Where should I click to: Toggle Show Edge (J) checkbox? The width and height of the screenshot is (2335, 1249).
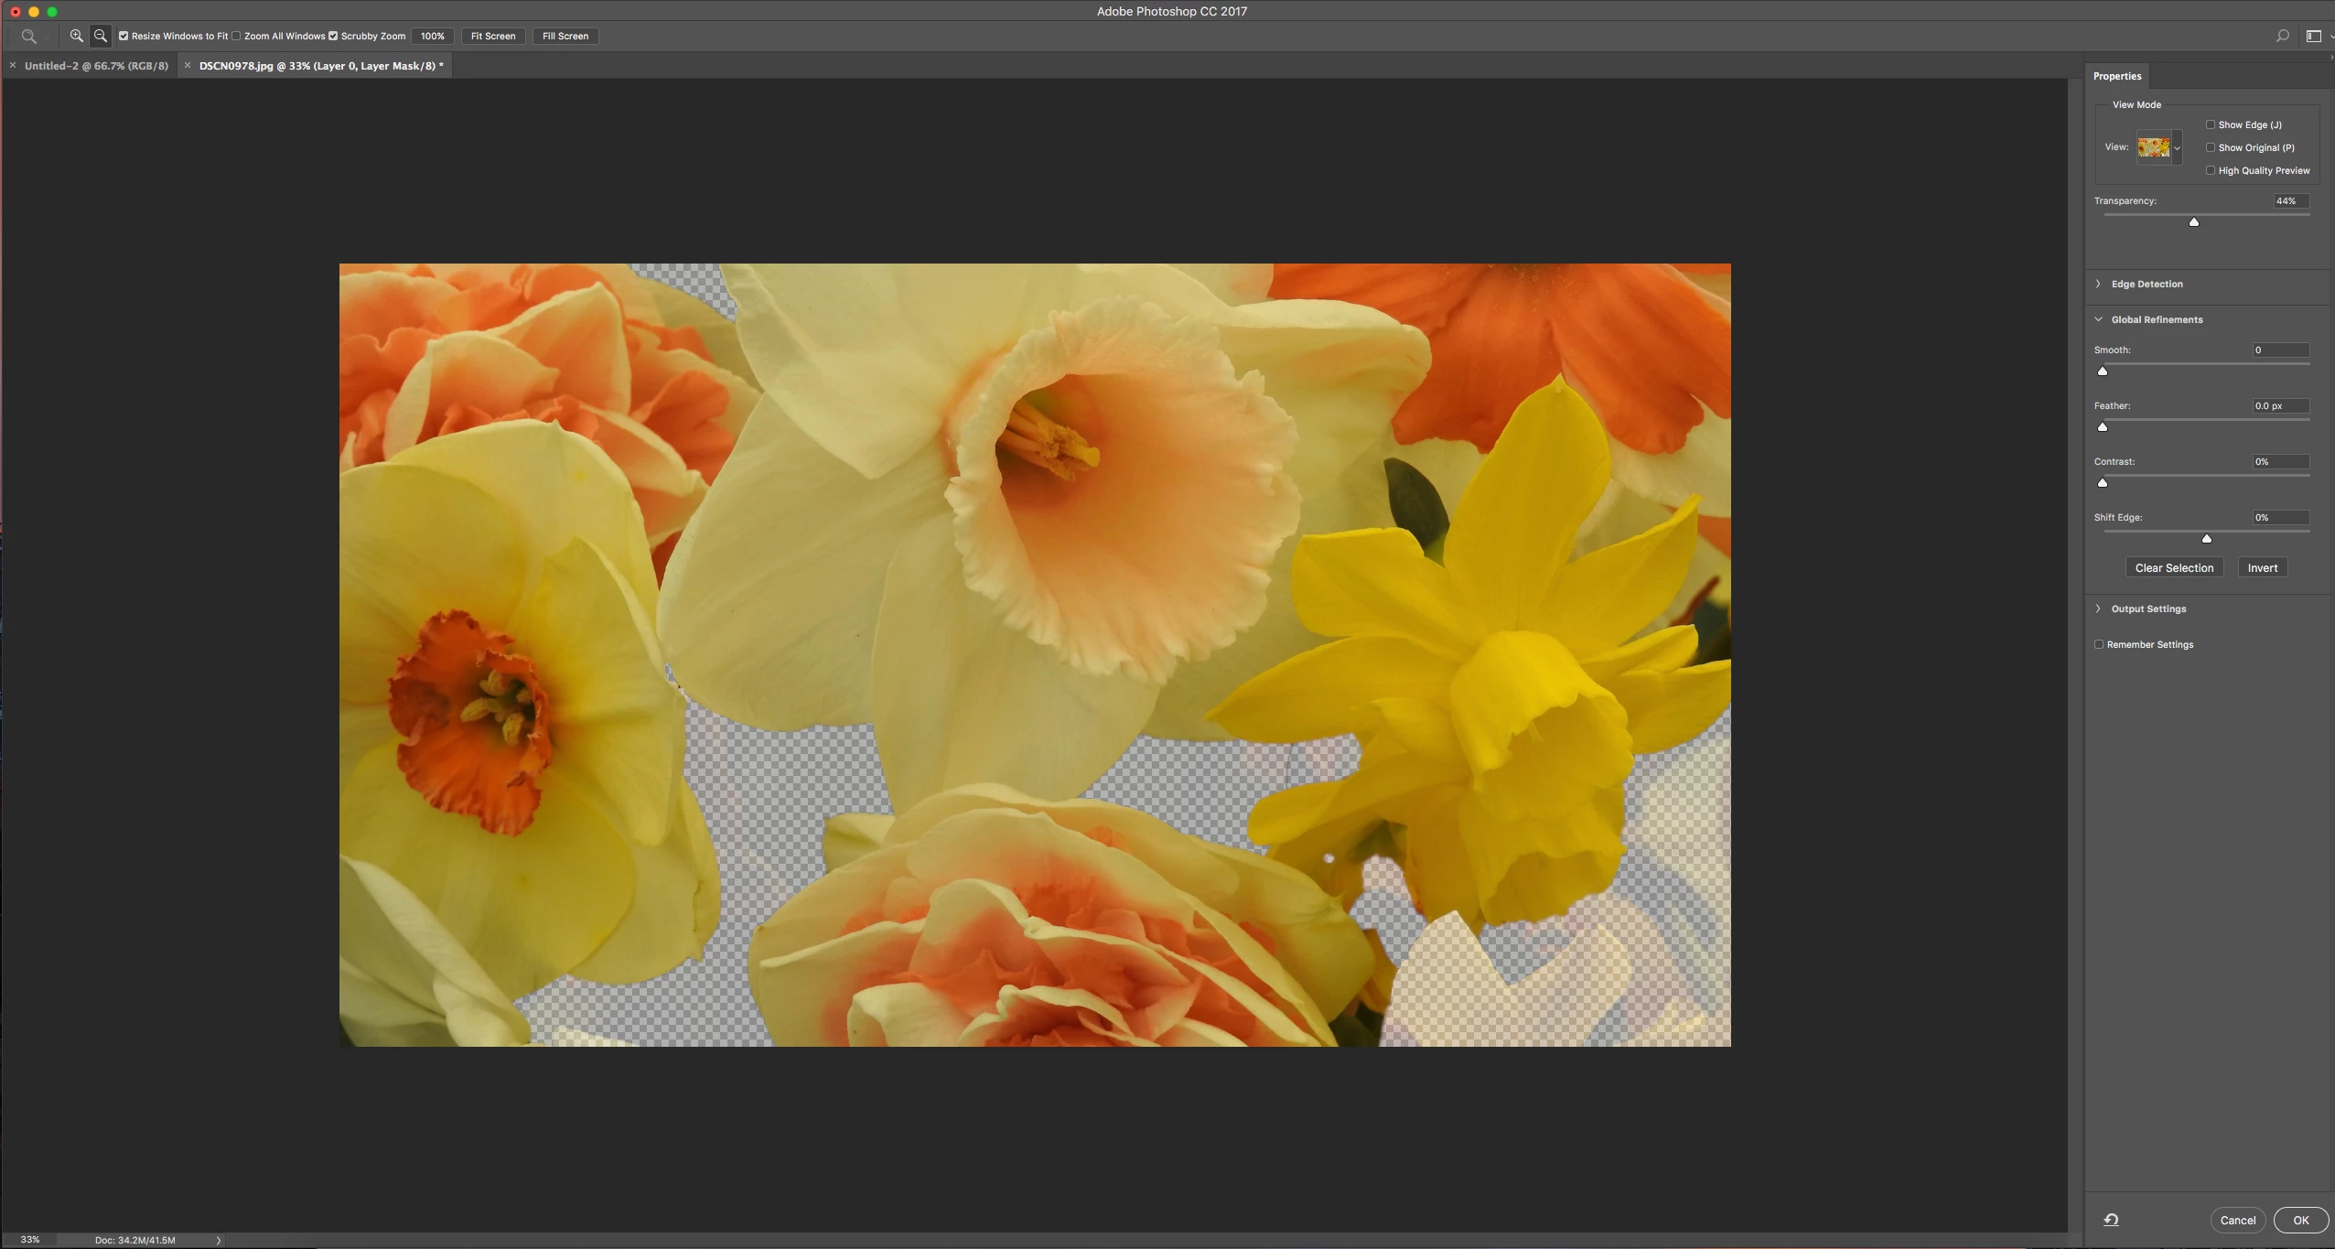(2211, 124)
